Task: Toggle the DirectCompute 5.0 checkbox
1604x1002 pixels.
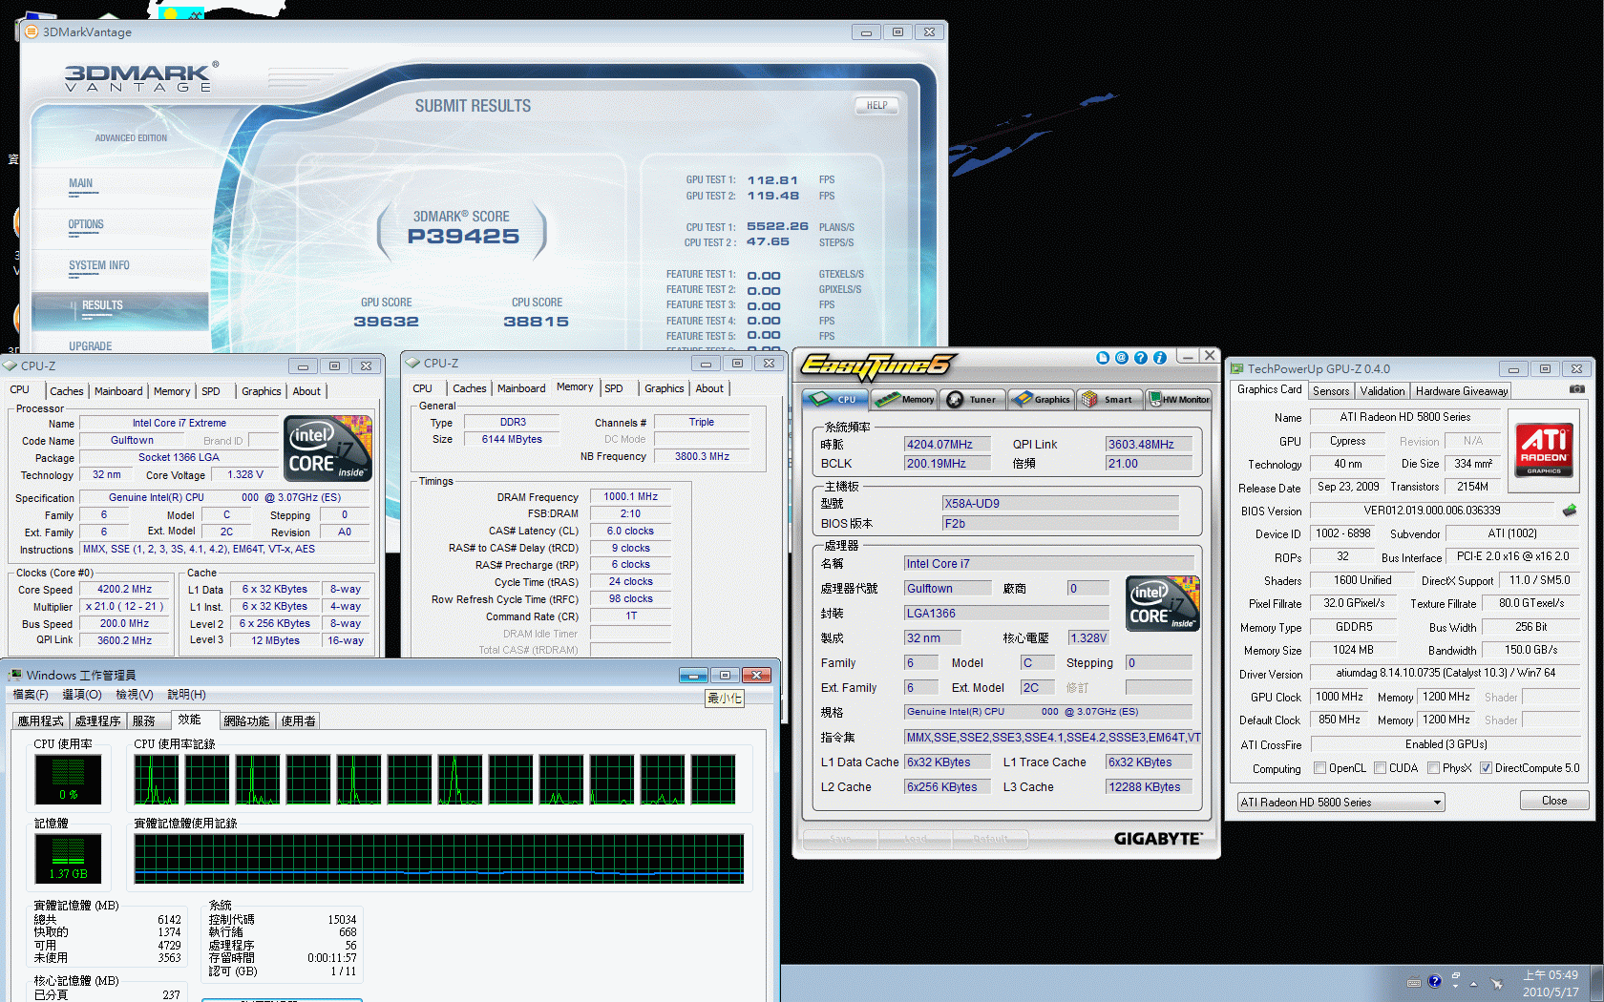Action: (x=1486, y=768)
